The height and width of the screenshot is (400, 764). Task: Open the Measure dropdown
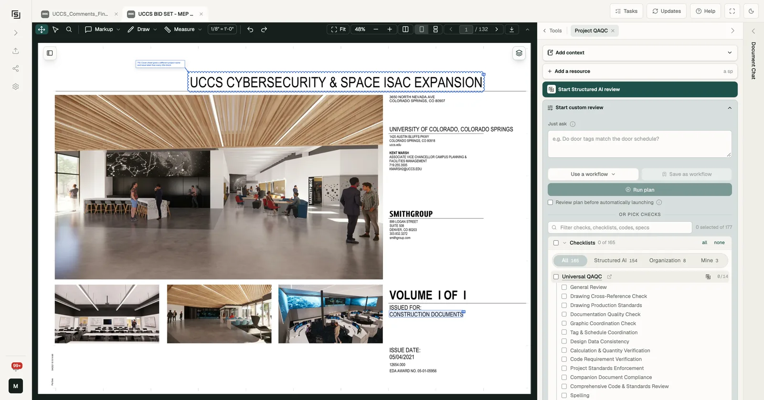(x=183, y=30)
